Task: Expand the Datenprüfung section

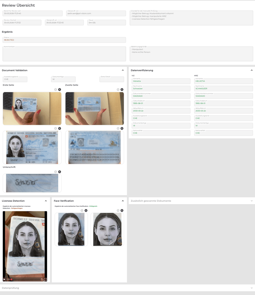Action: pos(252,288)
